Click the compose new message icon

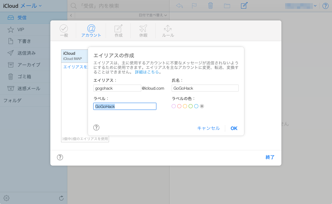[x=244, y=5]
